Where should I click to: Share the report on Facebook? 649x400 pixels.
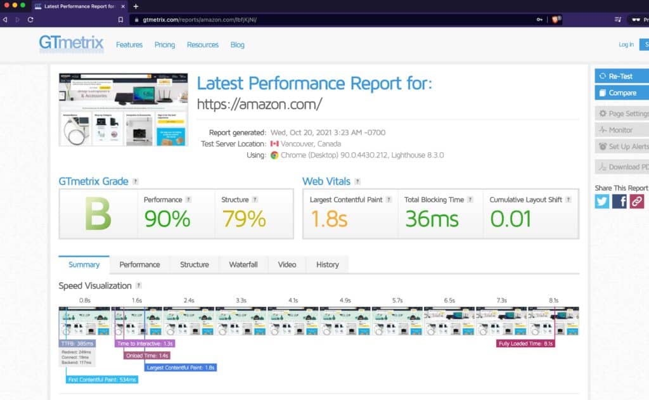point(619,201)
